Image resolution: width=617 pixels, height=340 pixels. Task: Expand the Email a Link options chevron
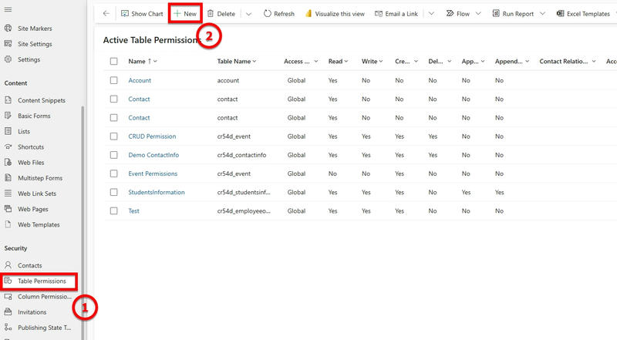point(431,14)
